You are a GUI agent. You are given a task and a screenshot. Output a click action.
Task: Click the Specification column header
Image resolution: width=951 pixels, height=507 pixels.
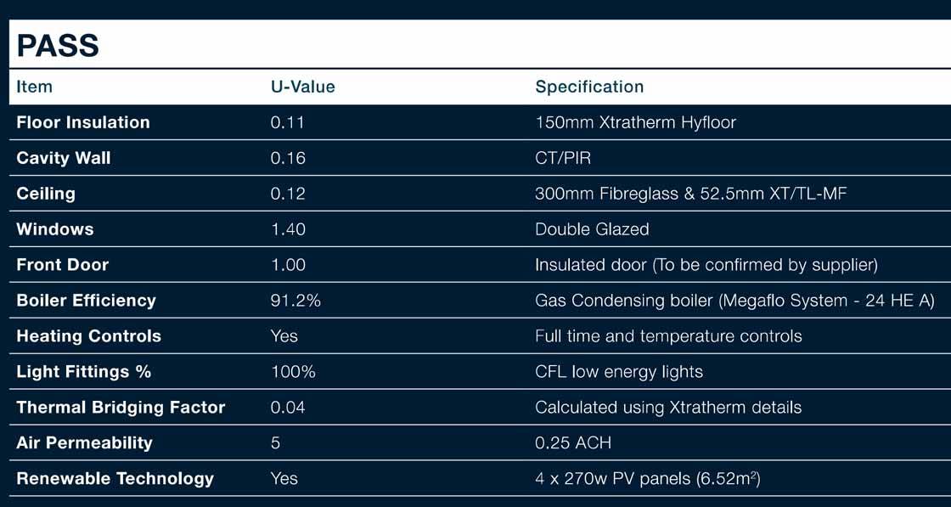589,87
